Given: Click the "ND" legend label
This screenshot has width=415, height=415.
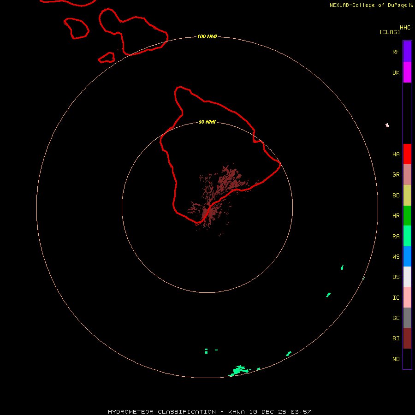Looking at the screenshot, I should (396, 359).
